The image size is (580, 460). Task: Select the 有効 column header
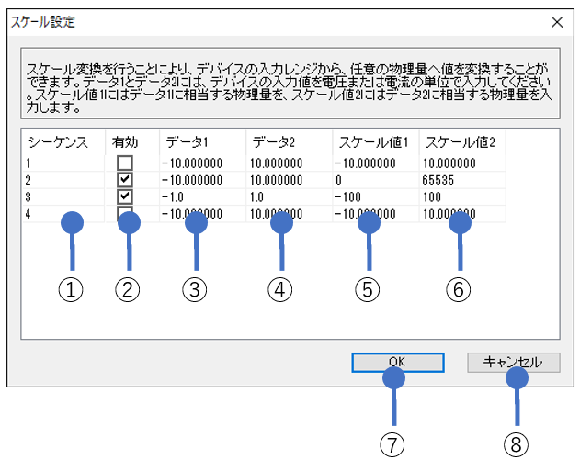click(125, 141)
